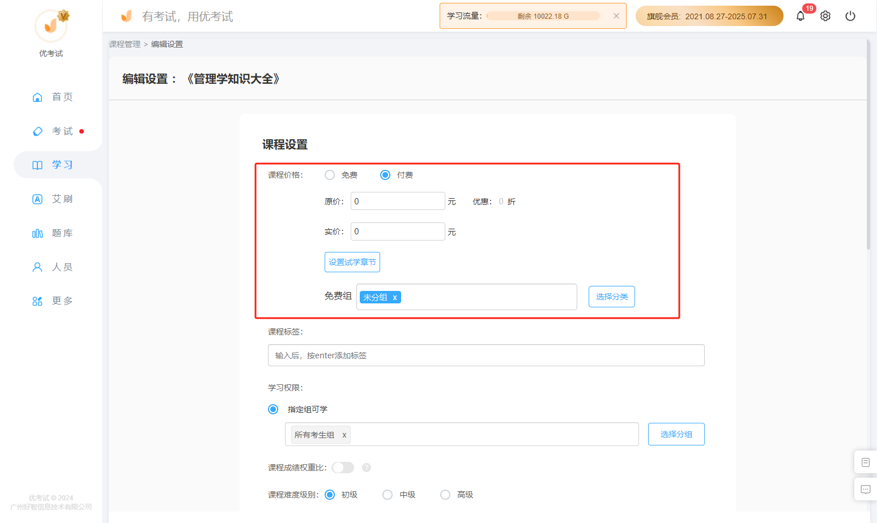Screen dimensions: 877x523
Task: Click the 编辑设置 breadcrumb text
Action: [167, 44]
